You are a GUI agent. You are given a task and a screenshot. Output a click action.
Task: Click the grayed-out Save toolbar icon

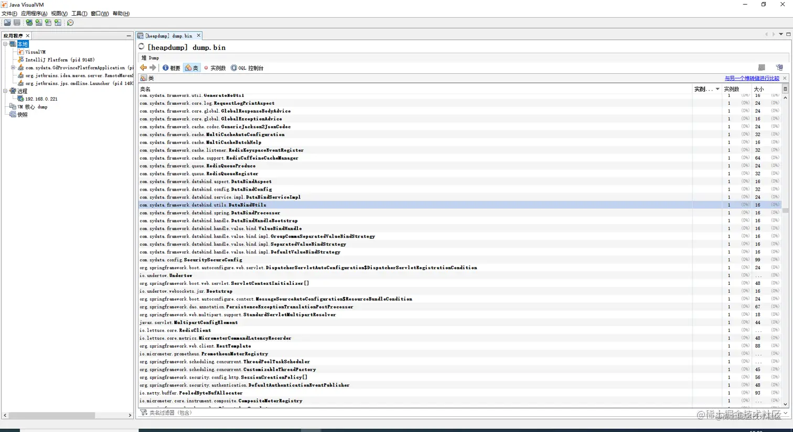tap(17, 23)
